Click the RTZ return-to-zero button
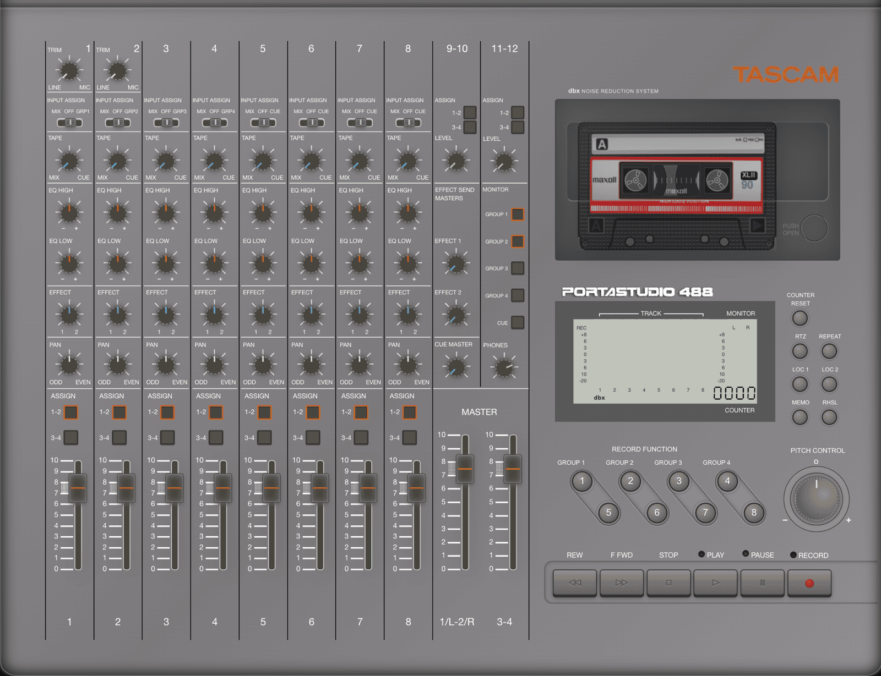The width and height of the screenshot is (881, 676). click(800, 351)
